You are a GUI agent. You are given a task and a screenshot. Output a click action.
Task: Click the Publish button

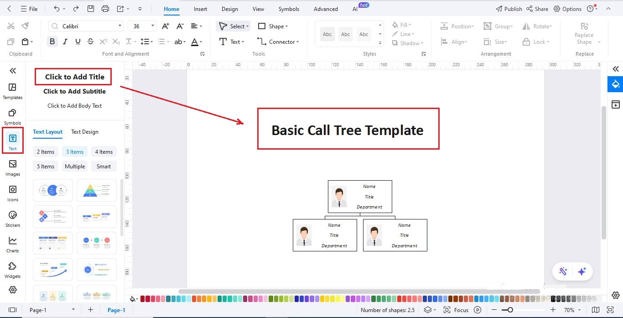coord(509,9)
